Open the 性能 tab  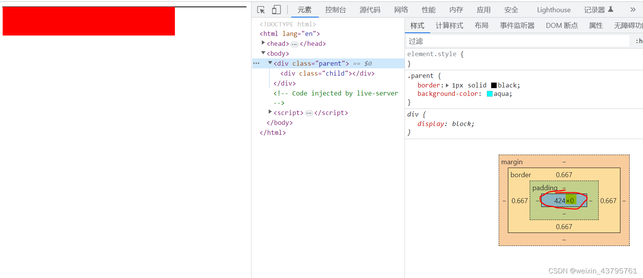point(429,10)
